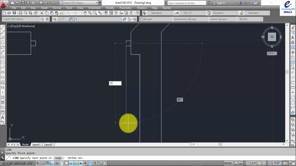Select the Circle draw tool
296x166 pixels.
3,57
